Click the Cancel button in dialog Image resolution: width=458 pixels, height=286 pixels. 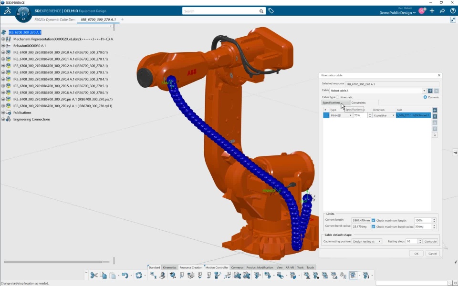pyautogui.click(x=432, y=254)
